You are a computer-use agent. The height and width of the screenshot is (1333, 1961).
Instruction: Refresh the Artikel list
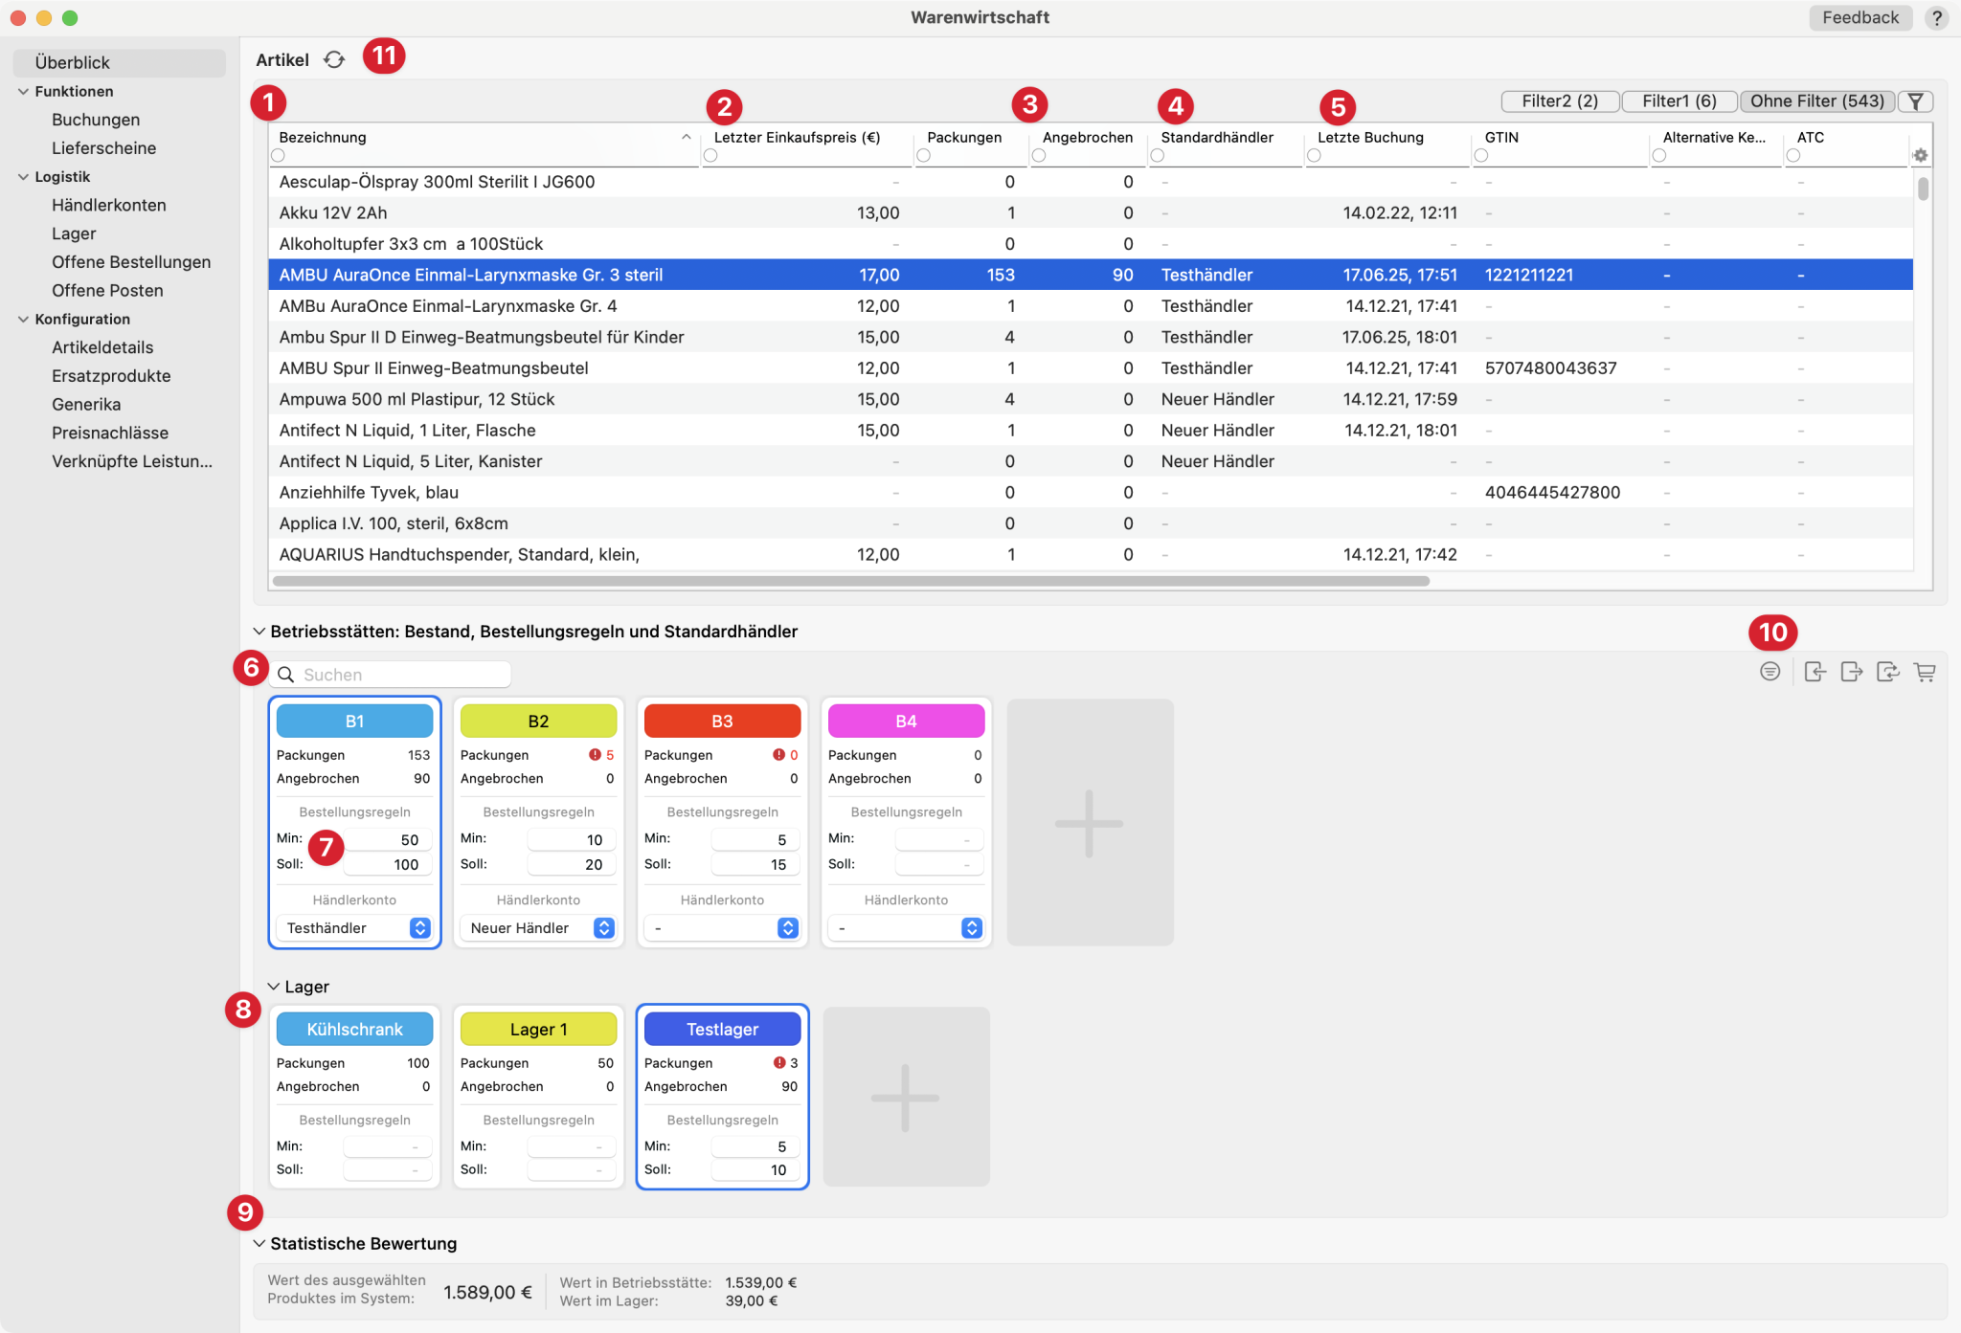click(333, 59)
